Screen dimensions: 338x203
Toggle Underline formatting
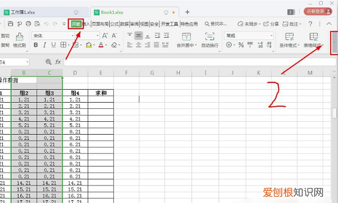pos(54,45)
